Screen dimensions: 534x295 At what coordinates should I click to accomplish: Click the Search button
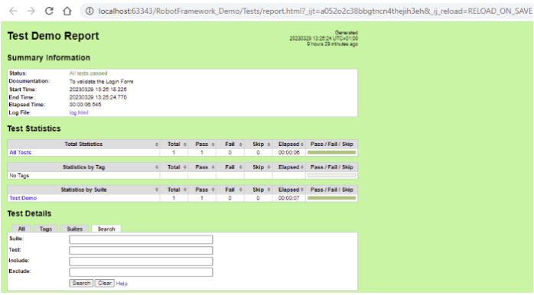point(81,283)
